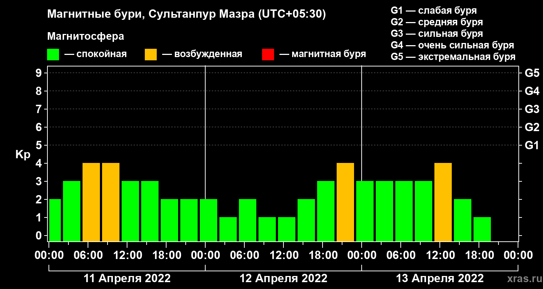The image size is (543, 289).
Task: Click the 'G2 — средняя буря' legend line
Action: click(437, 22)
